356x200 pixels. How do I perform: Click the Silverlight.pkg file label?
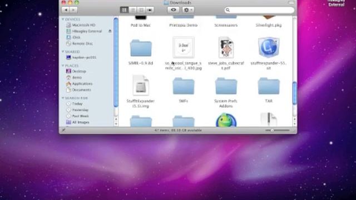pos(269,25)
